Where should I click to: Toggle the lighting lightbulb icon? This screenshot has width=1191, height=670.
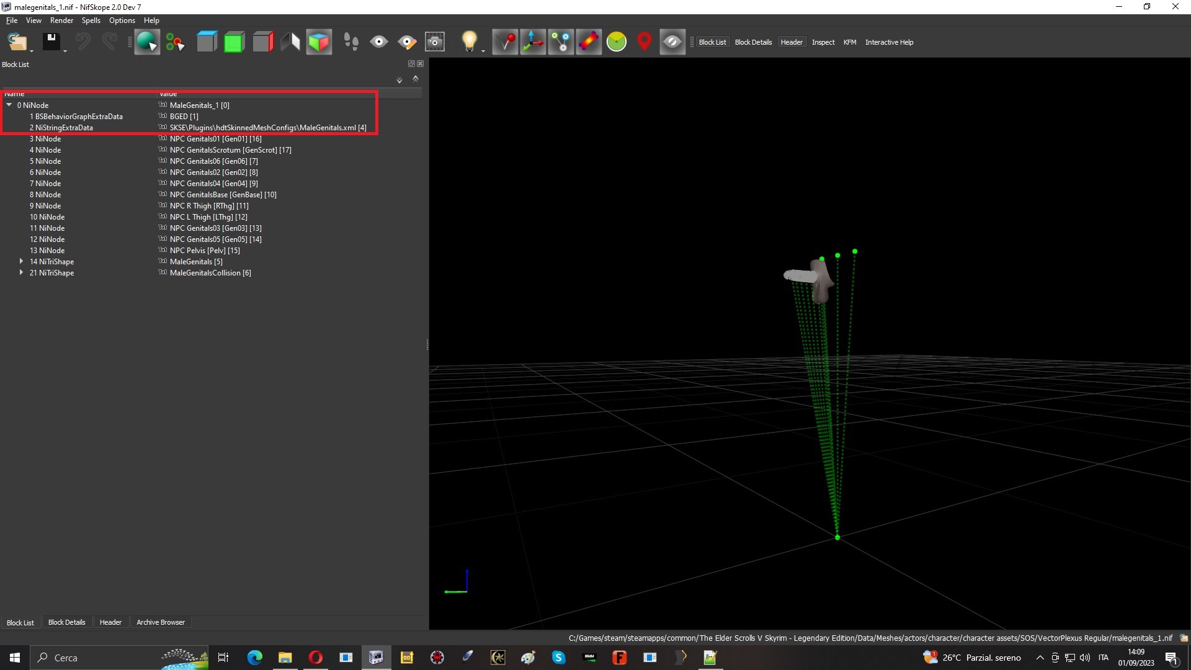(470, 42)
